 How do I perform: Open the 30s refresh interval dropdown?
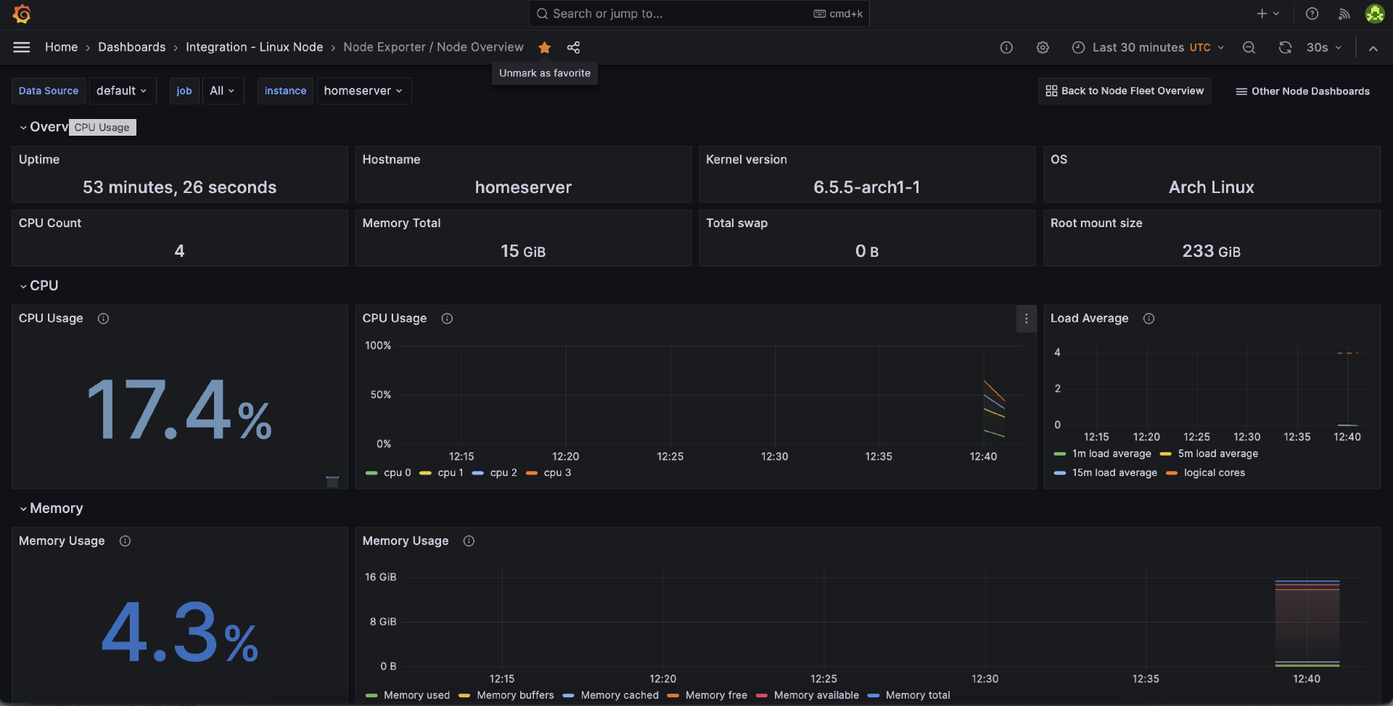tap(1324, 47)
